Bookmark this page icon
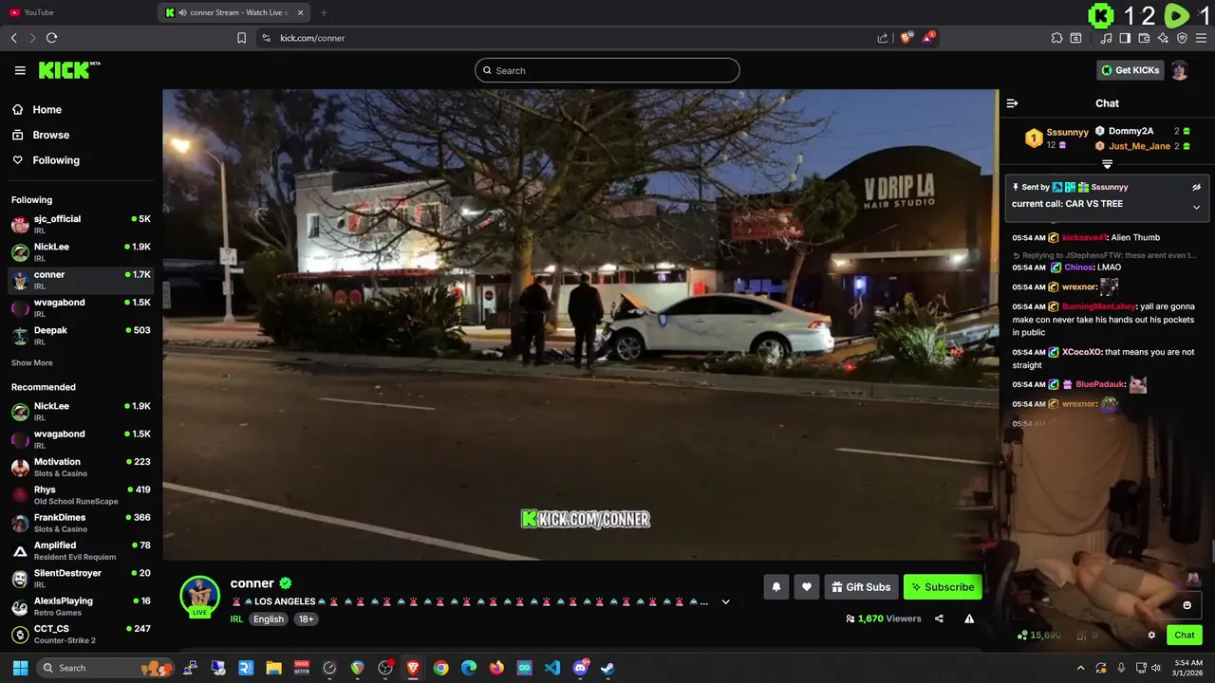Image resolution: width=1215 pixels, height=683 pixels. pyautogui.click(x=241, y=38)
